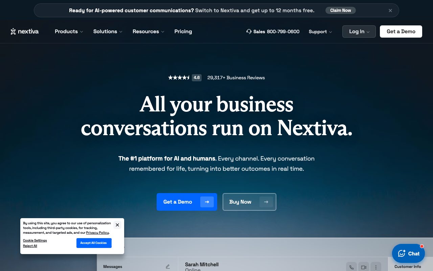Select the Buy Now button

click(x=249, y=202)
